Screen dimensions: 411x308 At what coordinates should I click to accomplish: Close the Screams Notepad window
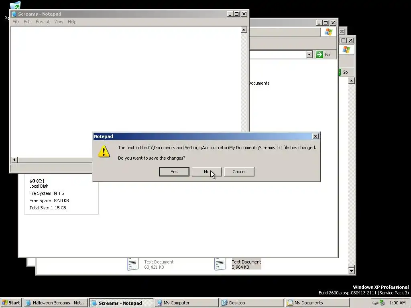pyautogui.click(x=244, y=14)
